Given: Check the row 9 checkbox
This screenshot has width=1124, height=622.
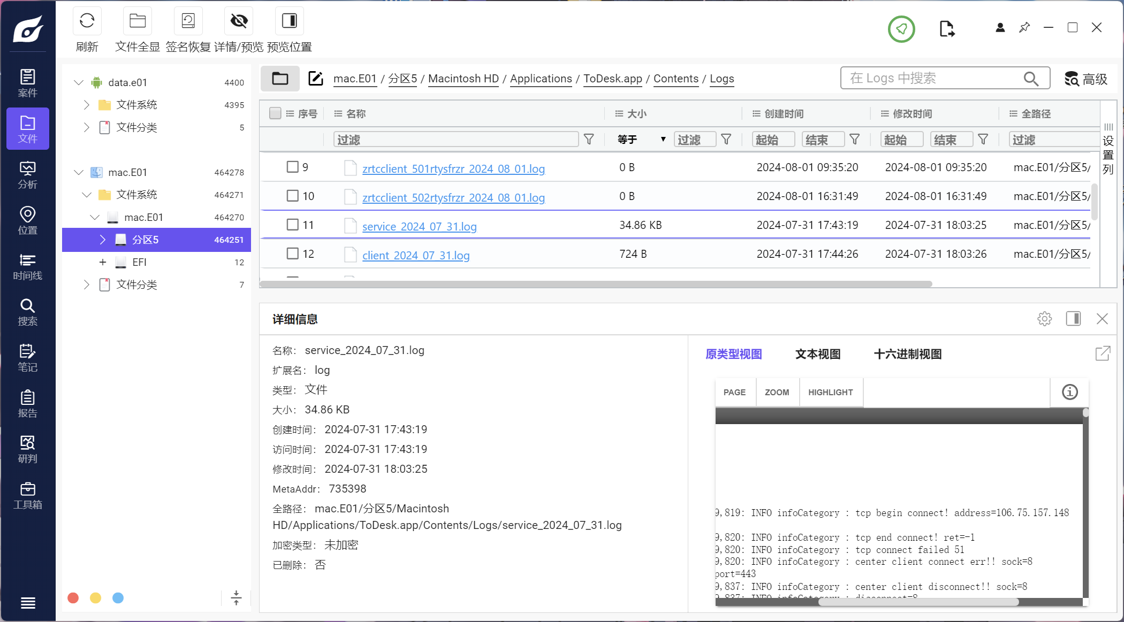Looking at the screenshot, I should 292,167.
